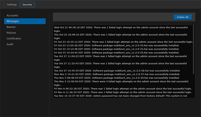Click the Tue Oct 27 11:04:22 message
The image size is (201, 117).
[x=120, y=58]
